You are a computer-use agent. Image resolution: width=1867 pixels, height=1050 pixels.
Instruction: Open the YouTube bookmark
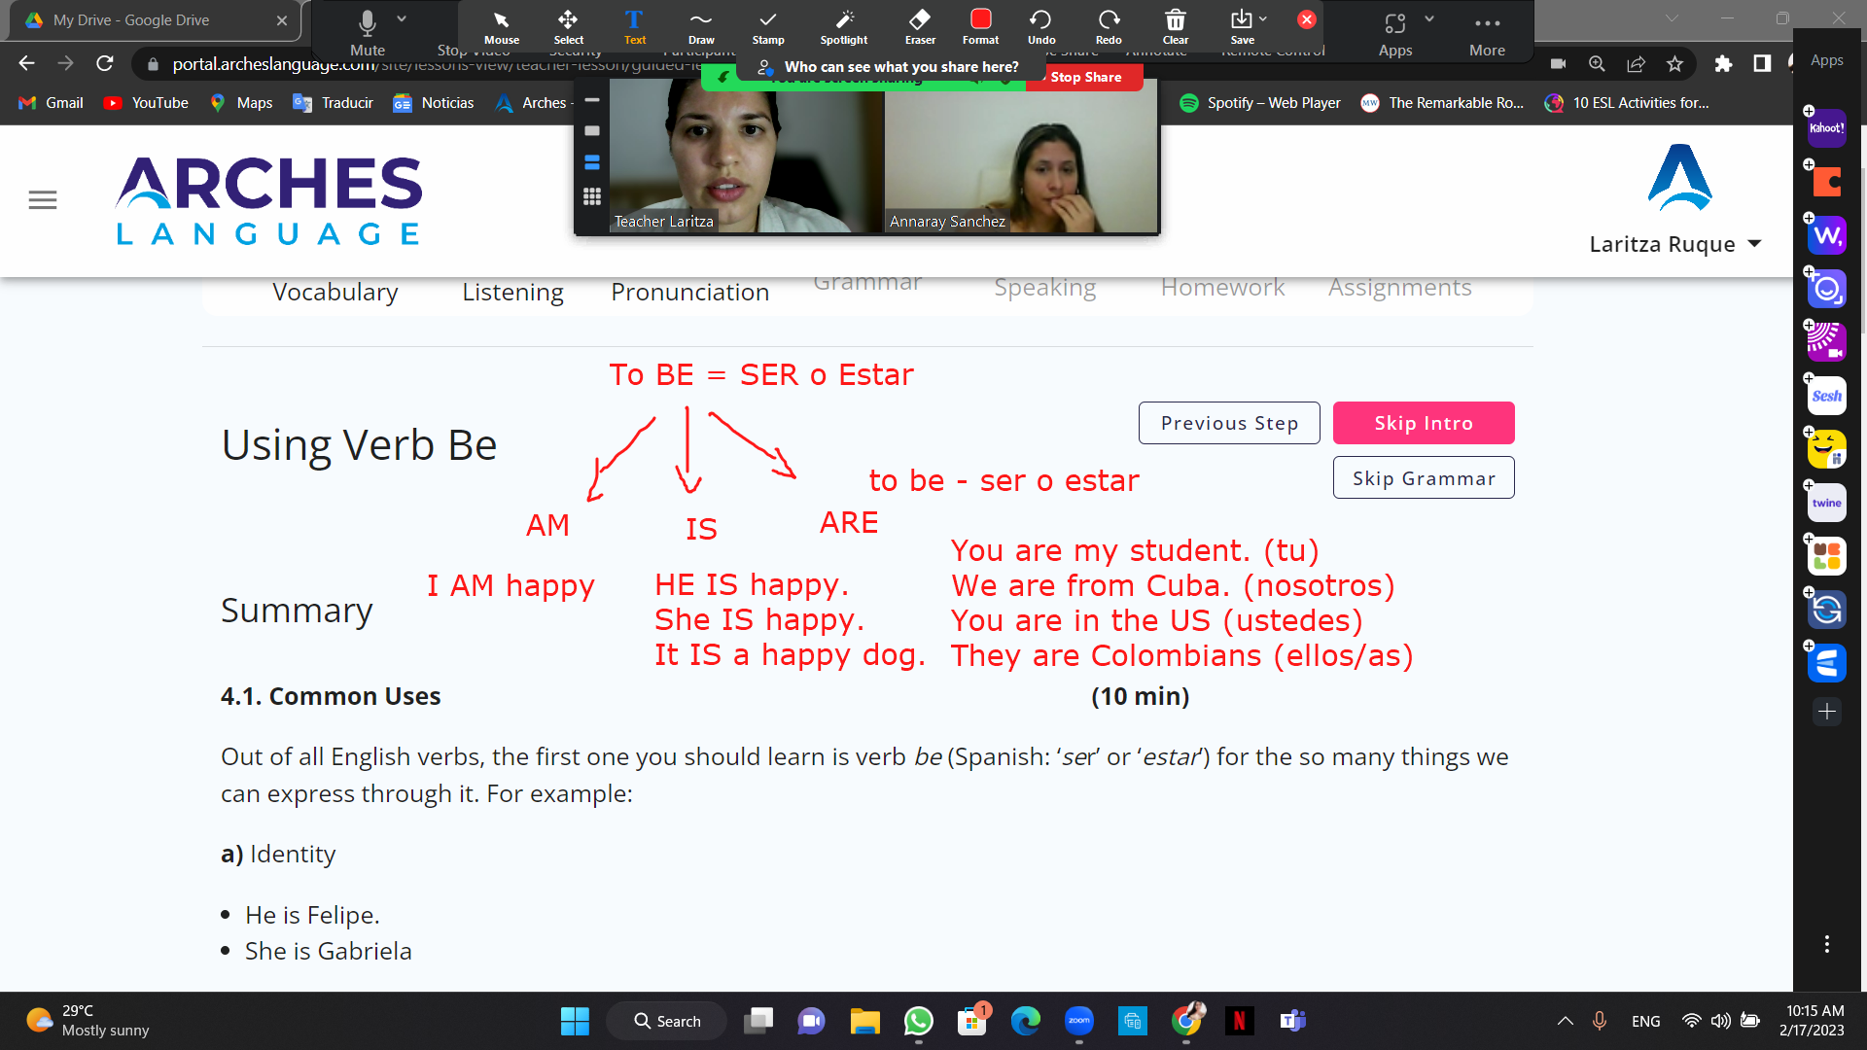pos(146,103)
